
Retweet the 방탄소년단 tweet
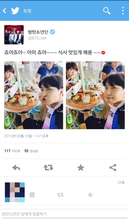click(x=48, y=168)
